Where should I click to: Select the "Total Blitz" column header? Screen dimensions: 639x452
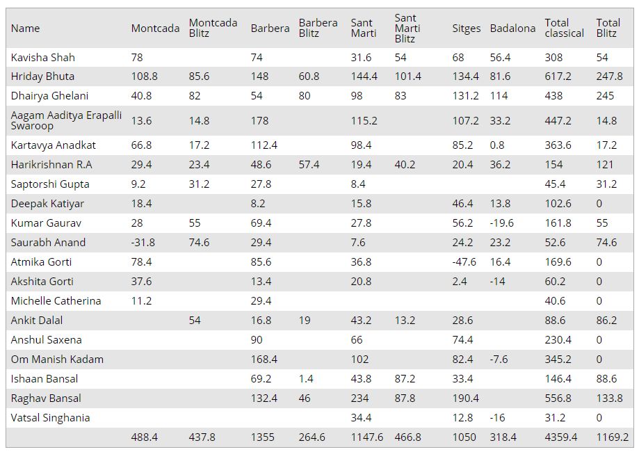tap(608, 28)
